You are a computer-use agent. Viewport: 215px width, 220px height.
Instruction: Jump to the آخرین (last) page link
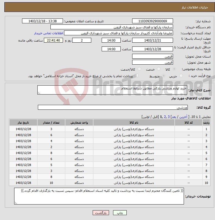[x=183, y=117]
